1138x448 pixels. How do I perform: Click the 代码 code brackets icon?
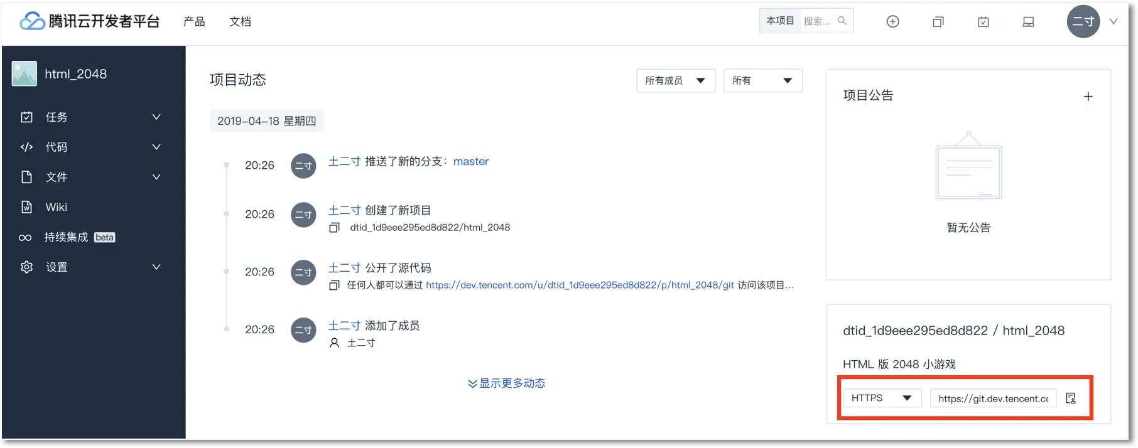[x=26, y=147]
